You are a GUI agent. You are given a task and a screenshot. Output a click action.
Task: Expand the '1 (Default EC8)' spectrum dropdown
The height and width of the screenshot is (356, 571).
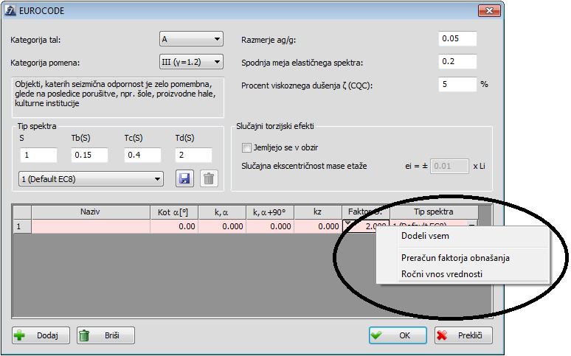[x=91, y=179]
